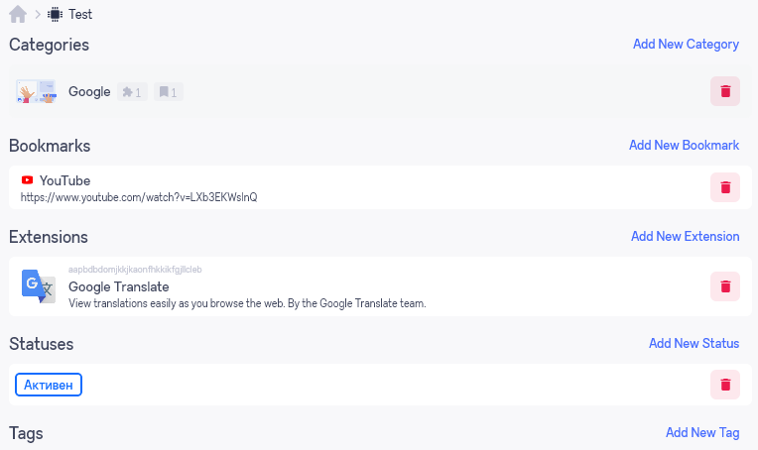
Task: Go to the home icon in breadcrumb
Action: [18, 14]
